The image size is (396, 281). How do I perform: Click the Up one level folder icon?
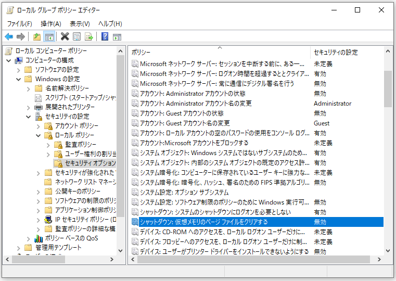click(x=37, y=36)
